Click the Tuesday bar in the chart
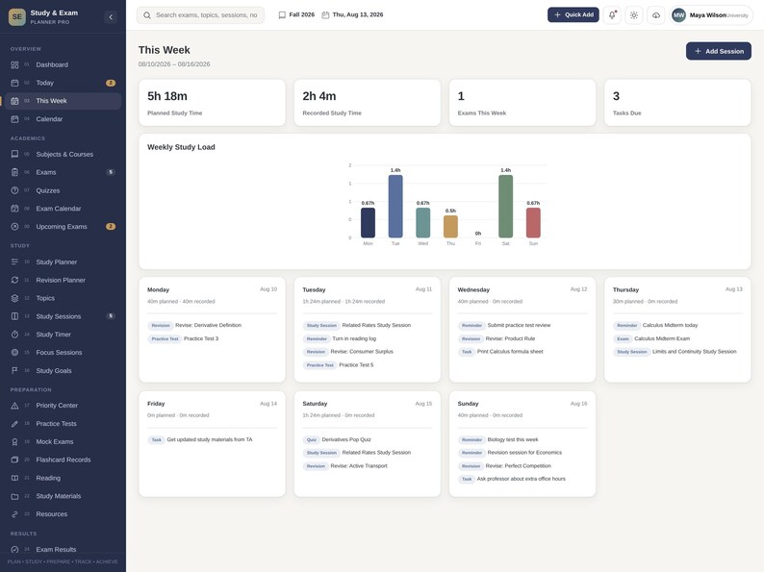Image resolution: width=764 pixels, height=572 pixels. pyautogui.click(x=395, y=207)
